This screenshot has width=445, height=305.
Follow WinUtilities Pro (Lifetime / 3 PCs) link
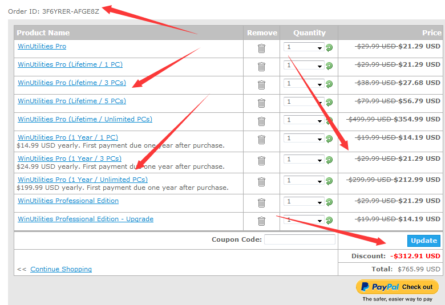point(72,83)
